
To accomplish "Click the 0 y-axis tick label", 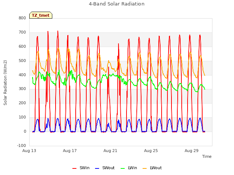I will tap(25, 131).
